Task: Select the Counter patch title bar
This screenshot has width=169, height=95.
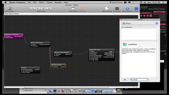Action: (30, 68)
